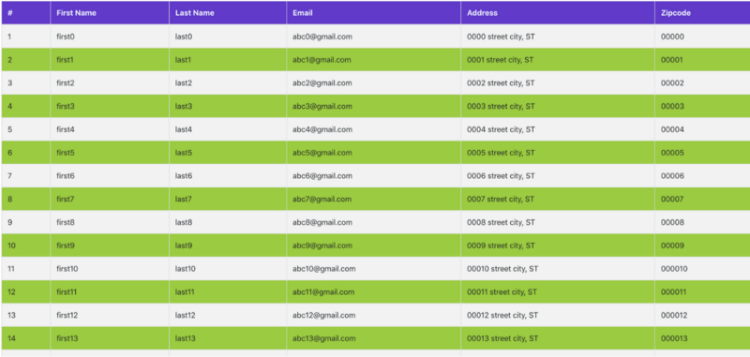750x357 pixels.
Task: Click address 0005 street city, ST
Action: click(x=501, y=153)
